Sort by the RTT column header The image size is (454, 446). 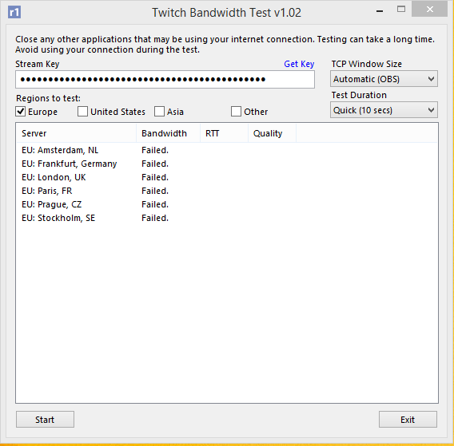(x=224, y=133)
